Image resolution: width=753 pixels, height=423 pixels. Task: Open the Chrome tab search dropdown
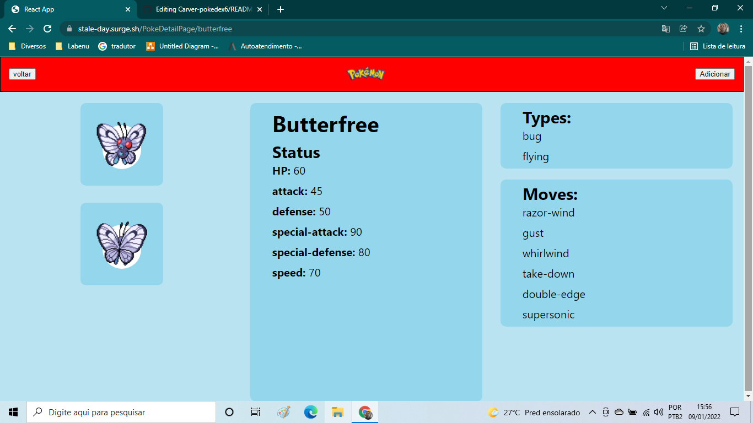[664, 8]
